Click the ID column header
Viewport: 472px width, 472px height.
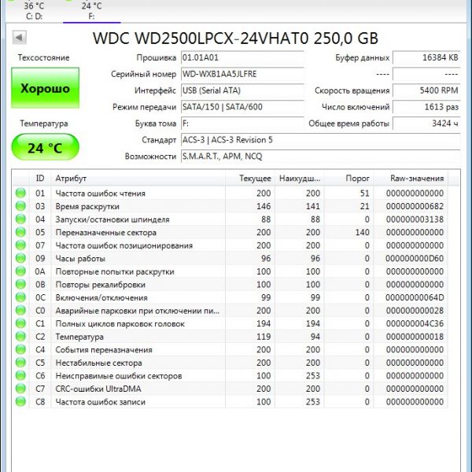pos(40,179)
